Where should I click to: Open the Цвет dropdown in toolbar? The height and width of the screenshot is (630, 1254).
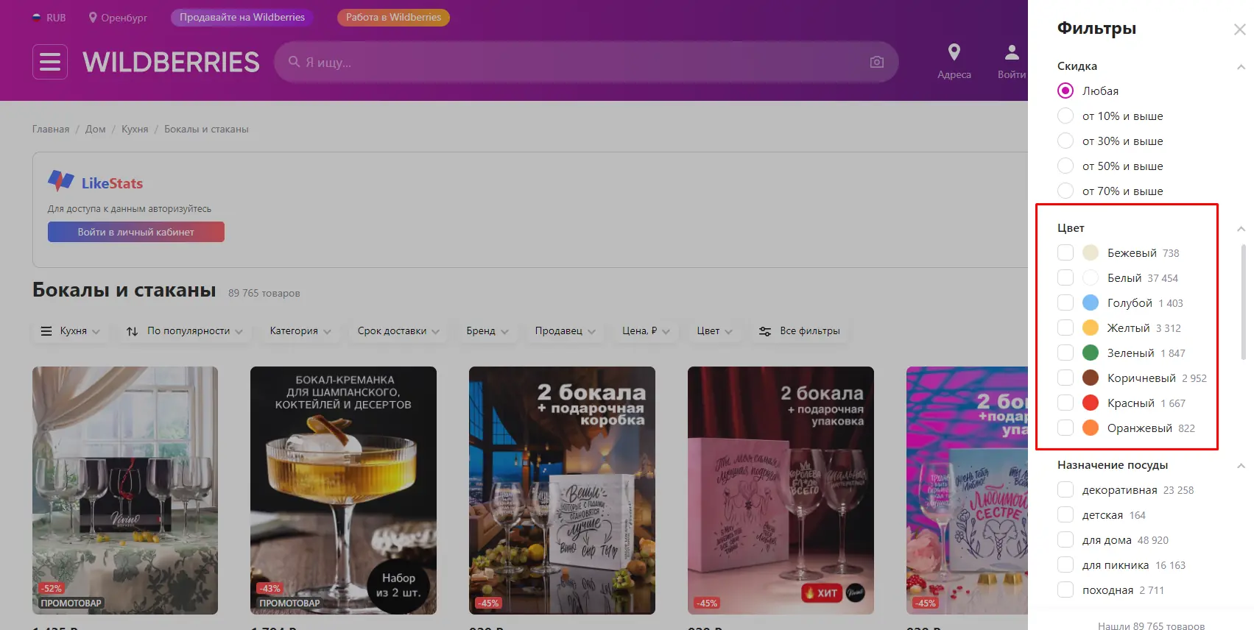[715, 331]
